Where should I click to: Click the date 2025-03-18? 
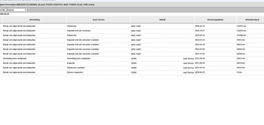click(x=200, y=35)
